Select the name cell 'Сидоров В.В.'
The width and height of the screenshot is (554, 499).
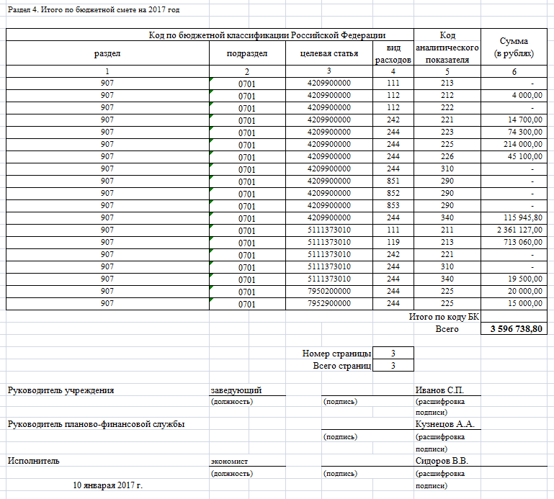click(442, 461)
